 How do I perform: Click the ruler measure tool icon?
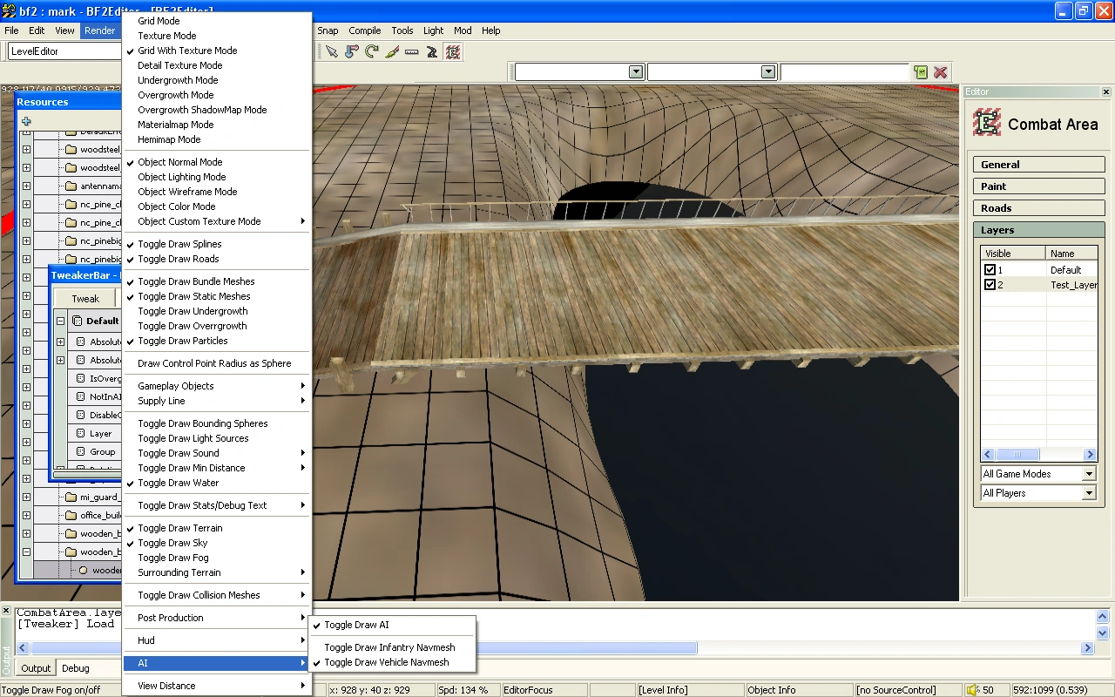click(x=412, y=52)
